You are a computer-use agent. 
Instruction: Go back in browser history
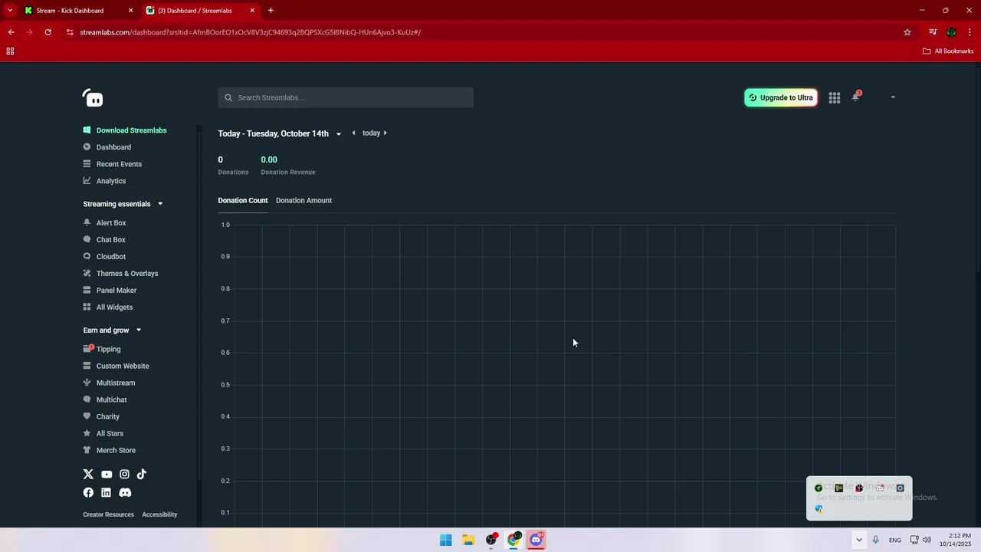click(x=11, y=32)
